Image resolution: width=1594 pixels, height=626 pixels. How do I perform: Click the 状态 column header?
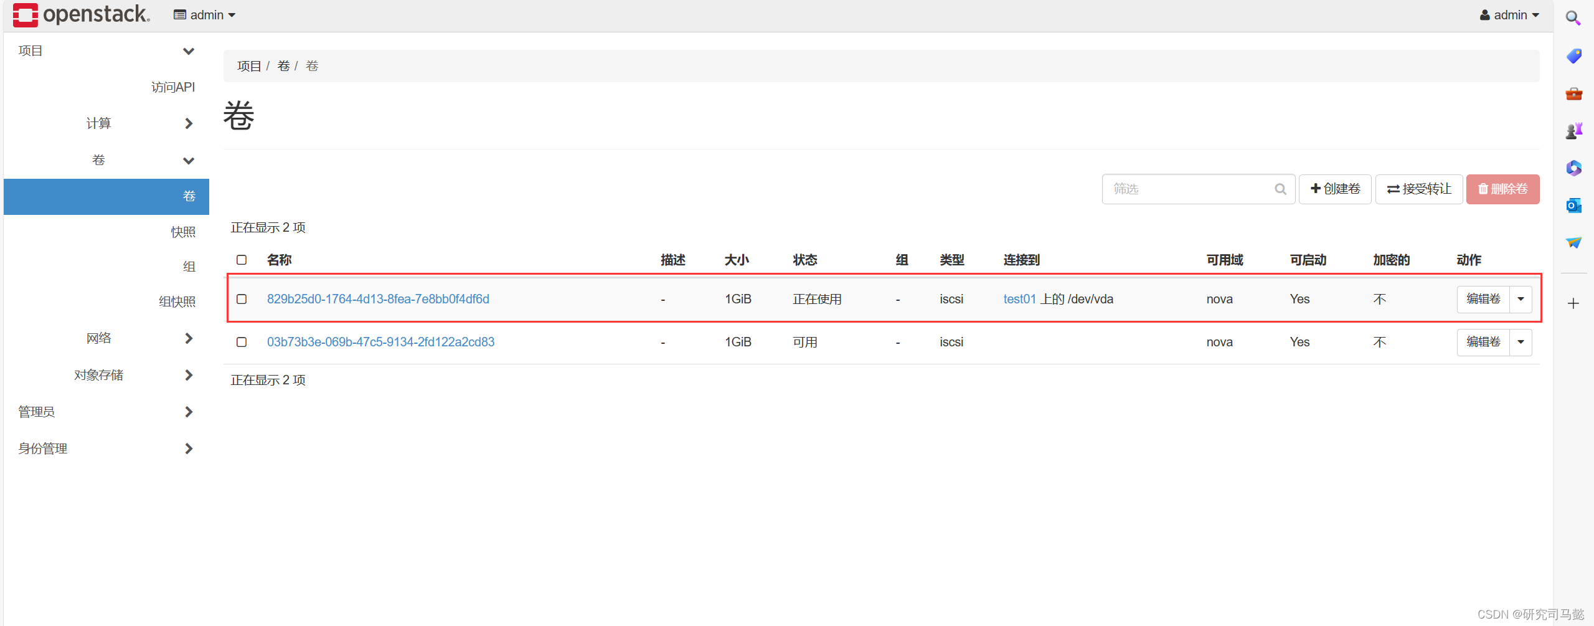pos(805,260)
